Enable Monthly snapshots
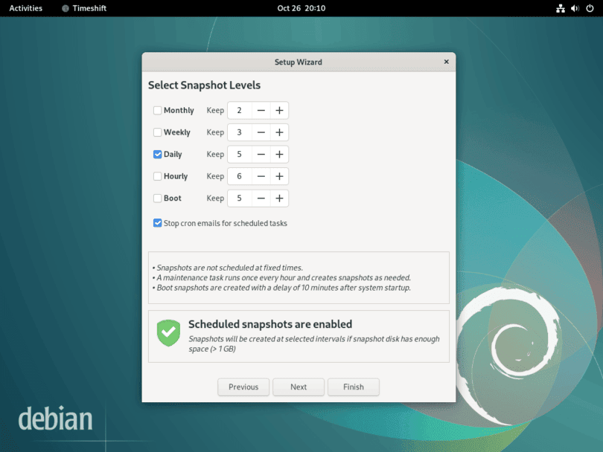 coord(157,110)
